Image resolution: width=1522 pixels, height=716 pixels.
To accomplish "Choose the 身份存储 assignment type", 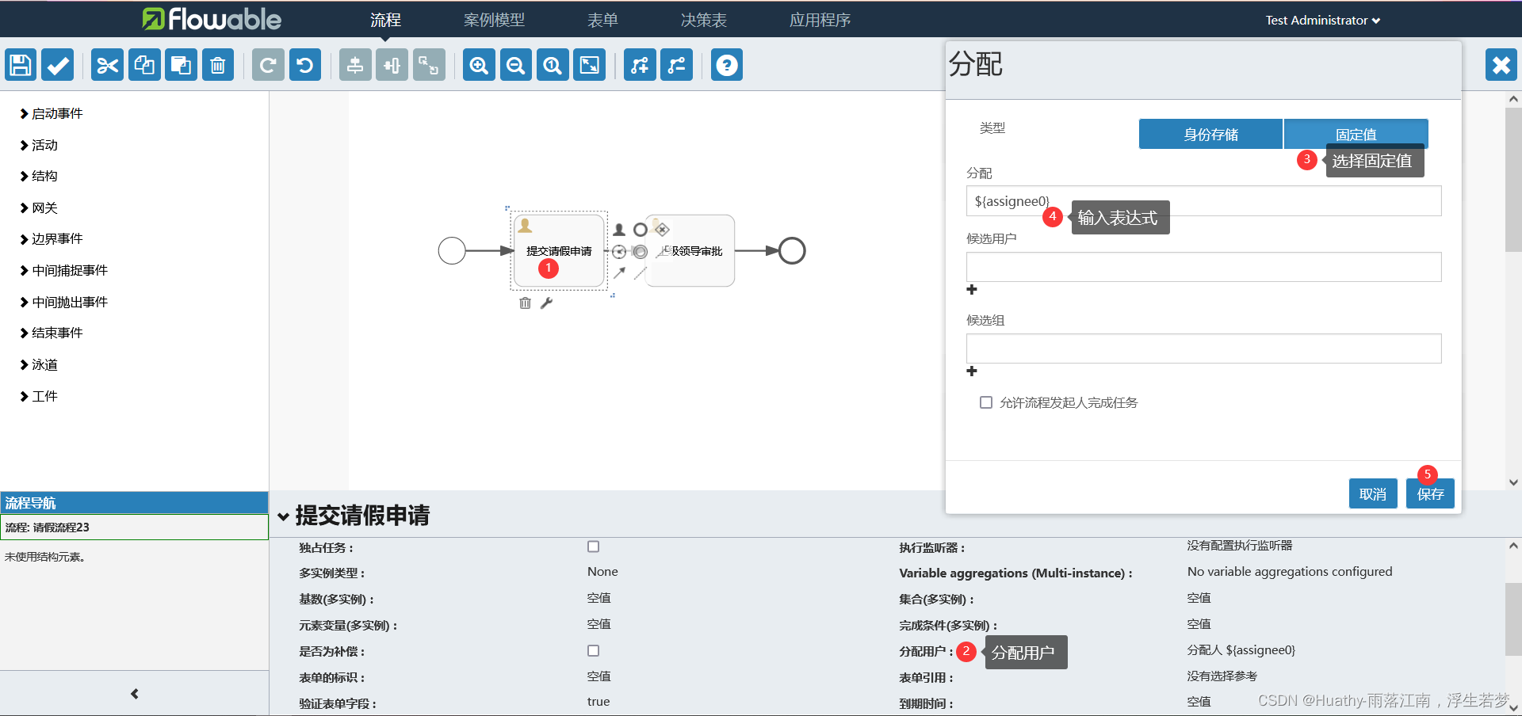I will [x=1210, y=135].
